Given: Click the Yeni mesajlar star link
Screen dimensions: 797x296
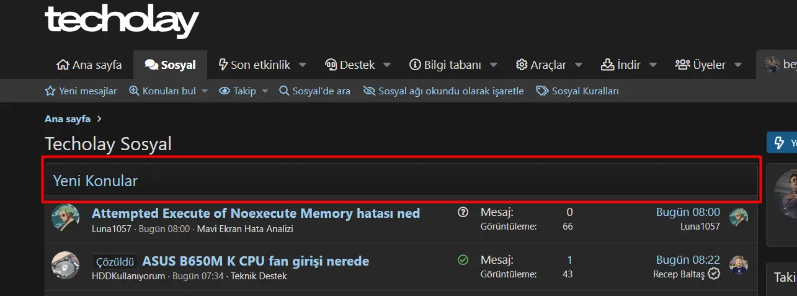Looking at the screenshot, I should pos(81,91).
